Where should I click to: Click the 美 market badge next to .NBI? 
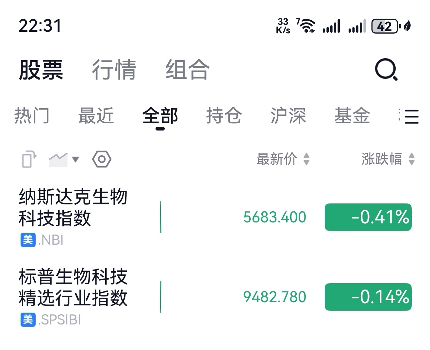click(x=27, y=240)
